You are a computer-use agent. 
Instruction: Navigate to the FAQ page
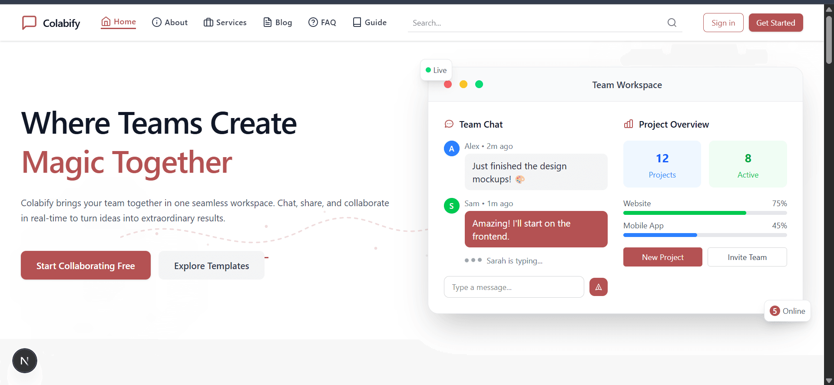(322, 23)
